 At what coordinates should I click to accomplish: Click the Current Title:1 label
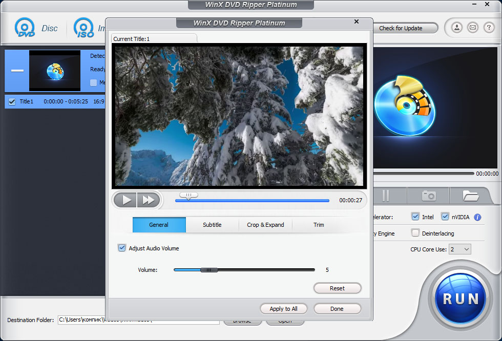pyautogui.click(x=132, y=39)
